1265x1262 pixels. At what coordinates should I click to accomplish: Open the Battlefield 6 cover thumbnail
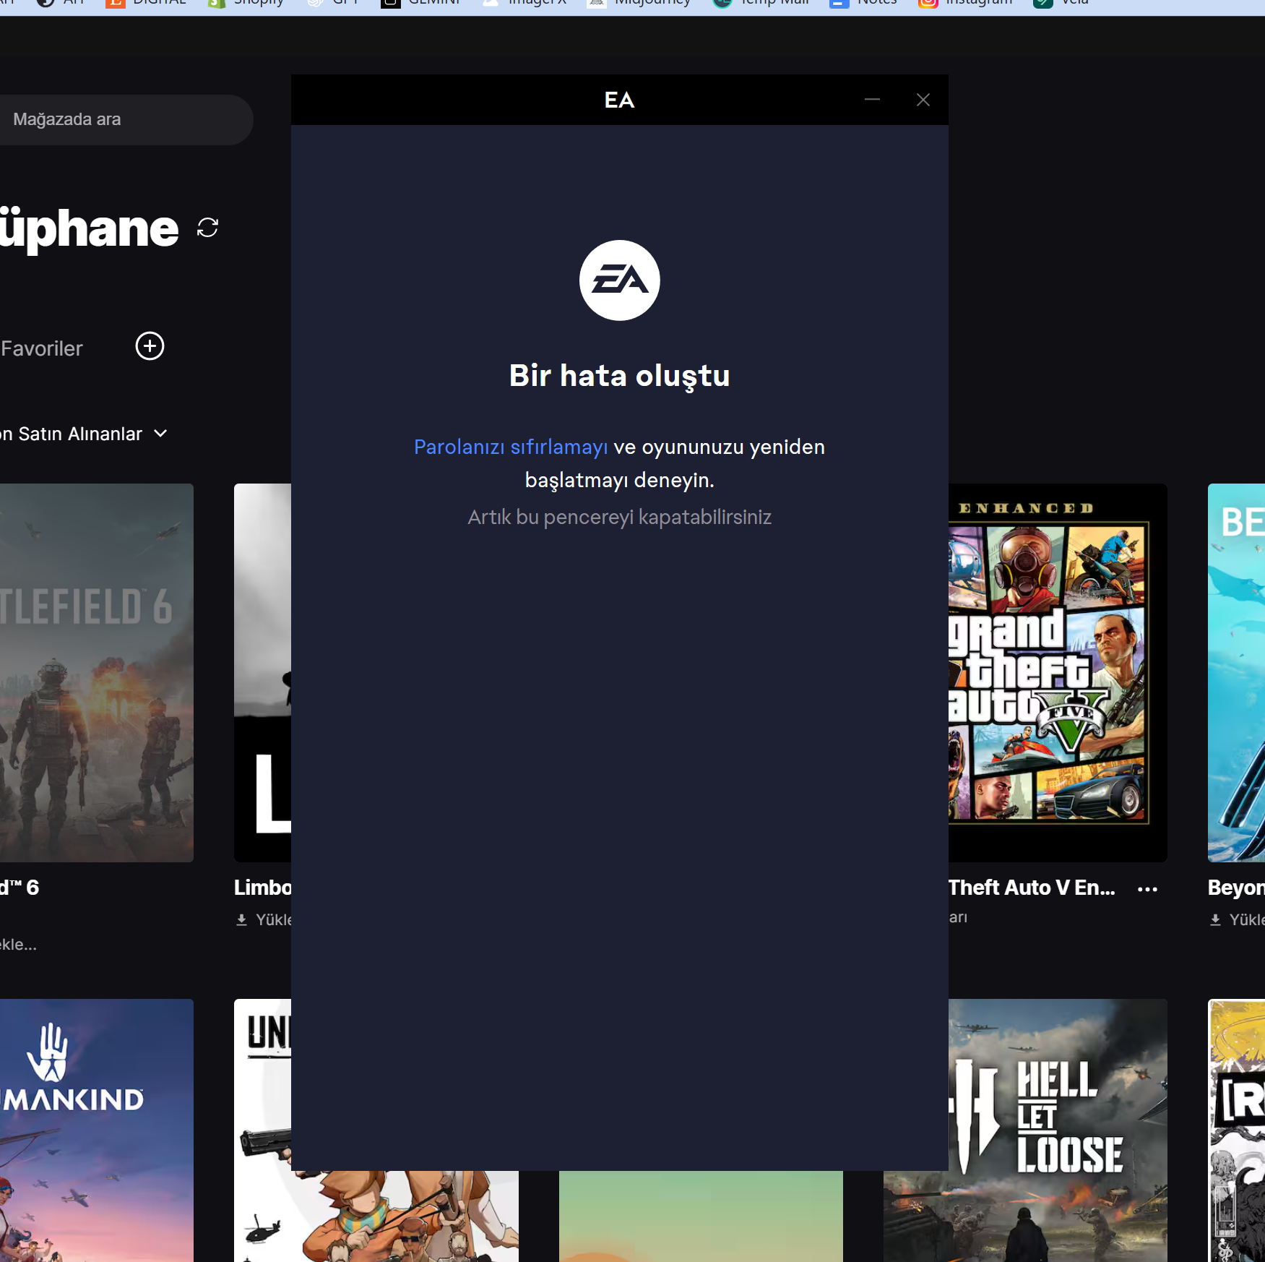point(96,672)
